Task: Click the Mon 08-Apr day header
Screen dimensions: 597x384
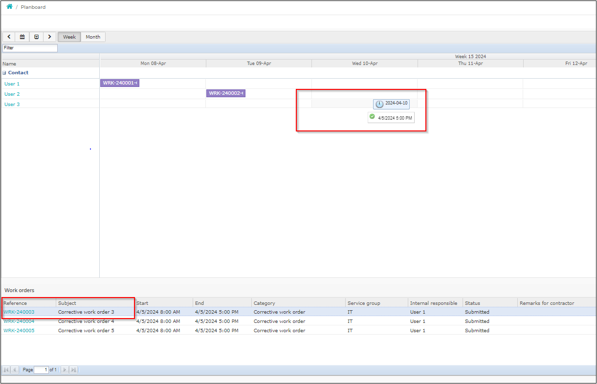Action: pos(153,64)
